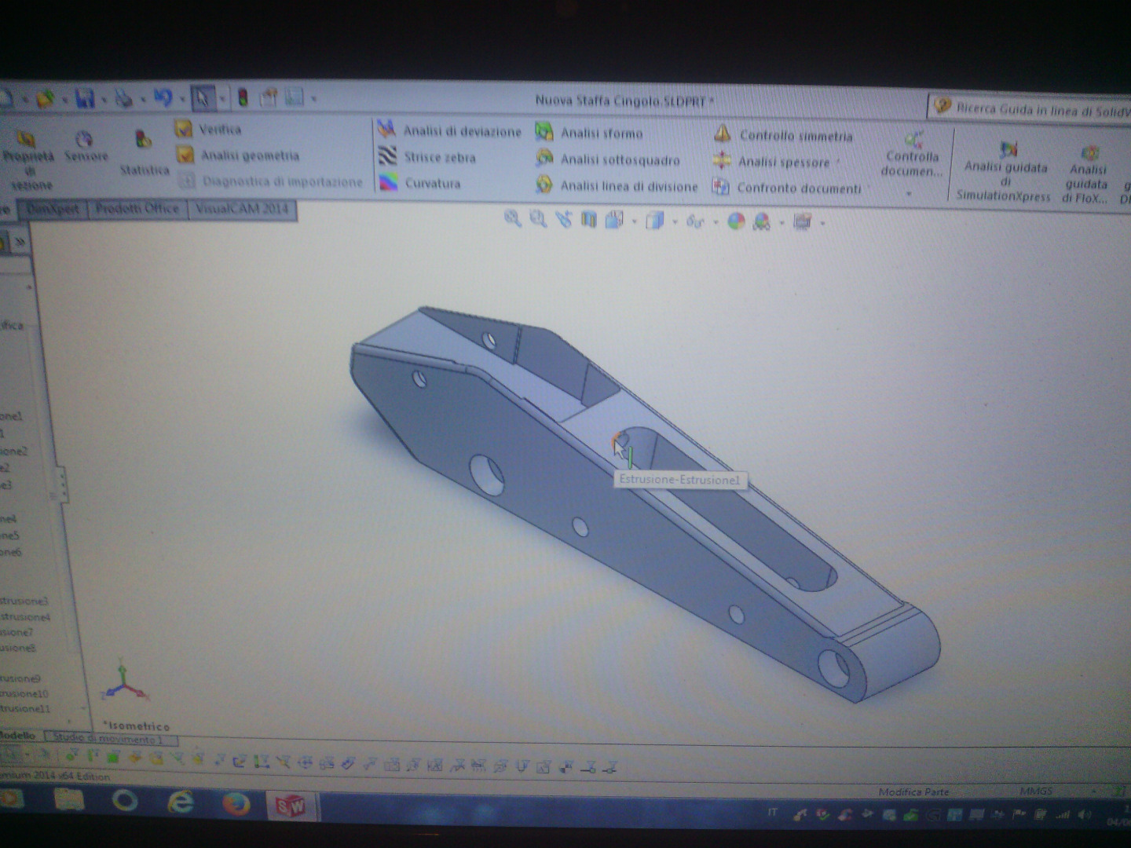The height and width of the screenshot is (848, 1131).
Task: Click the Previous View icon
Action: 563,220
